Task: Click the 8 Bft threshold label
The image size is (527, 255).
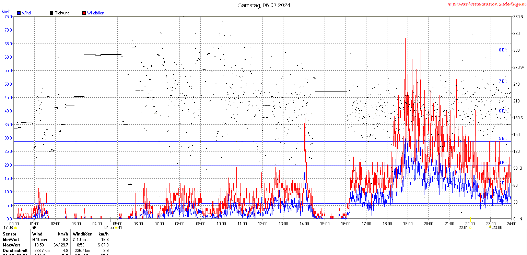Action: point(503,50)
